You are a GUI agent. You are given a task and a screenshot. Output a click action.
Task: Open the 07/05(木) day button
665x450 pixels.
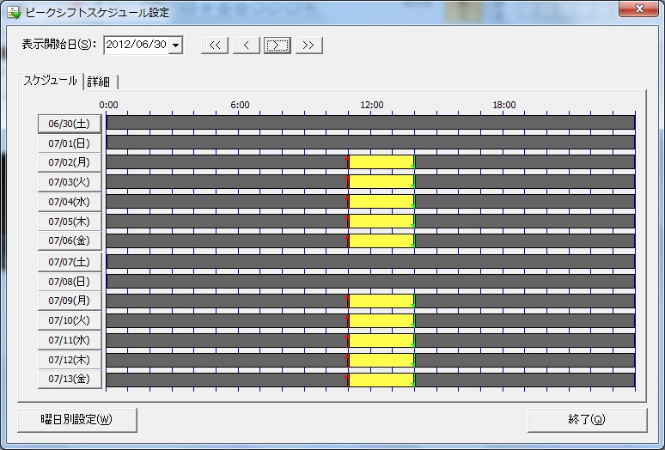(x=70, y=222)
